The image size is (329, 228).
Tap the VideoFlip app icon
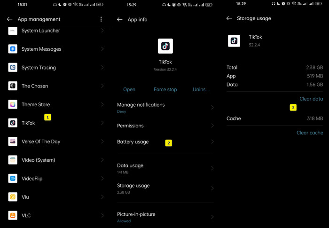click(13, 179)
